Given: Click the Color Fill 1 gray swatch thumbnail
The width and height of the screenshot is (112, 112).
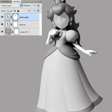Looking at the screenshot, I should click(8, 32).
